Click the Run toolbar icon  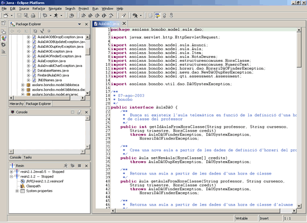[56, 15]
